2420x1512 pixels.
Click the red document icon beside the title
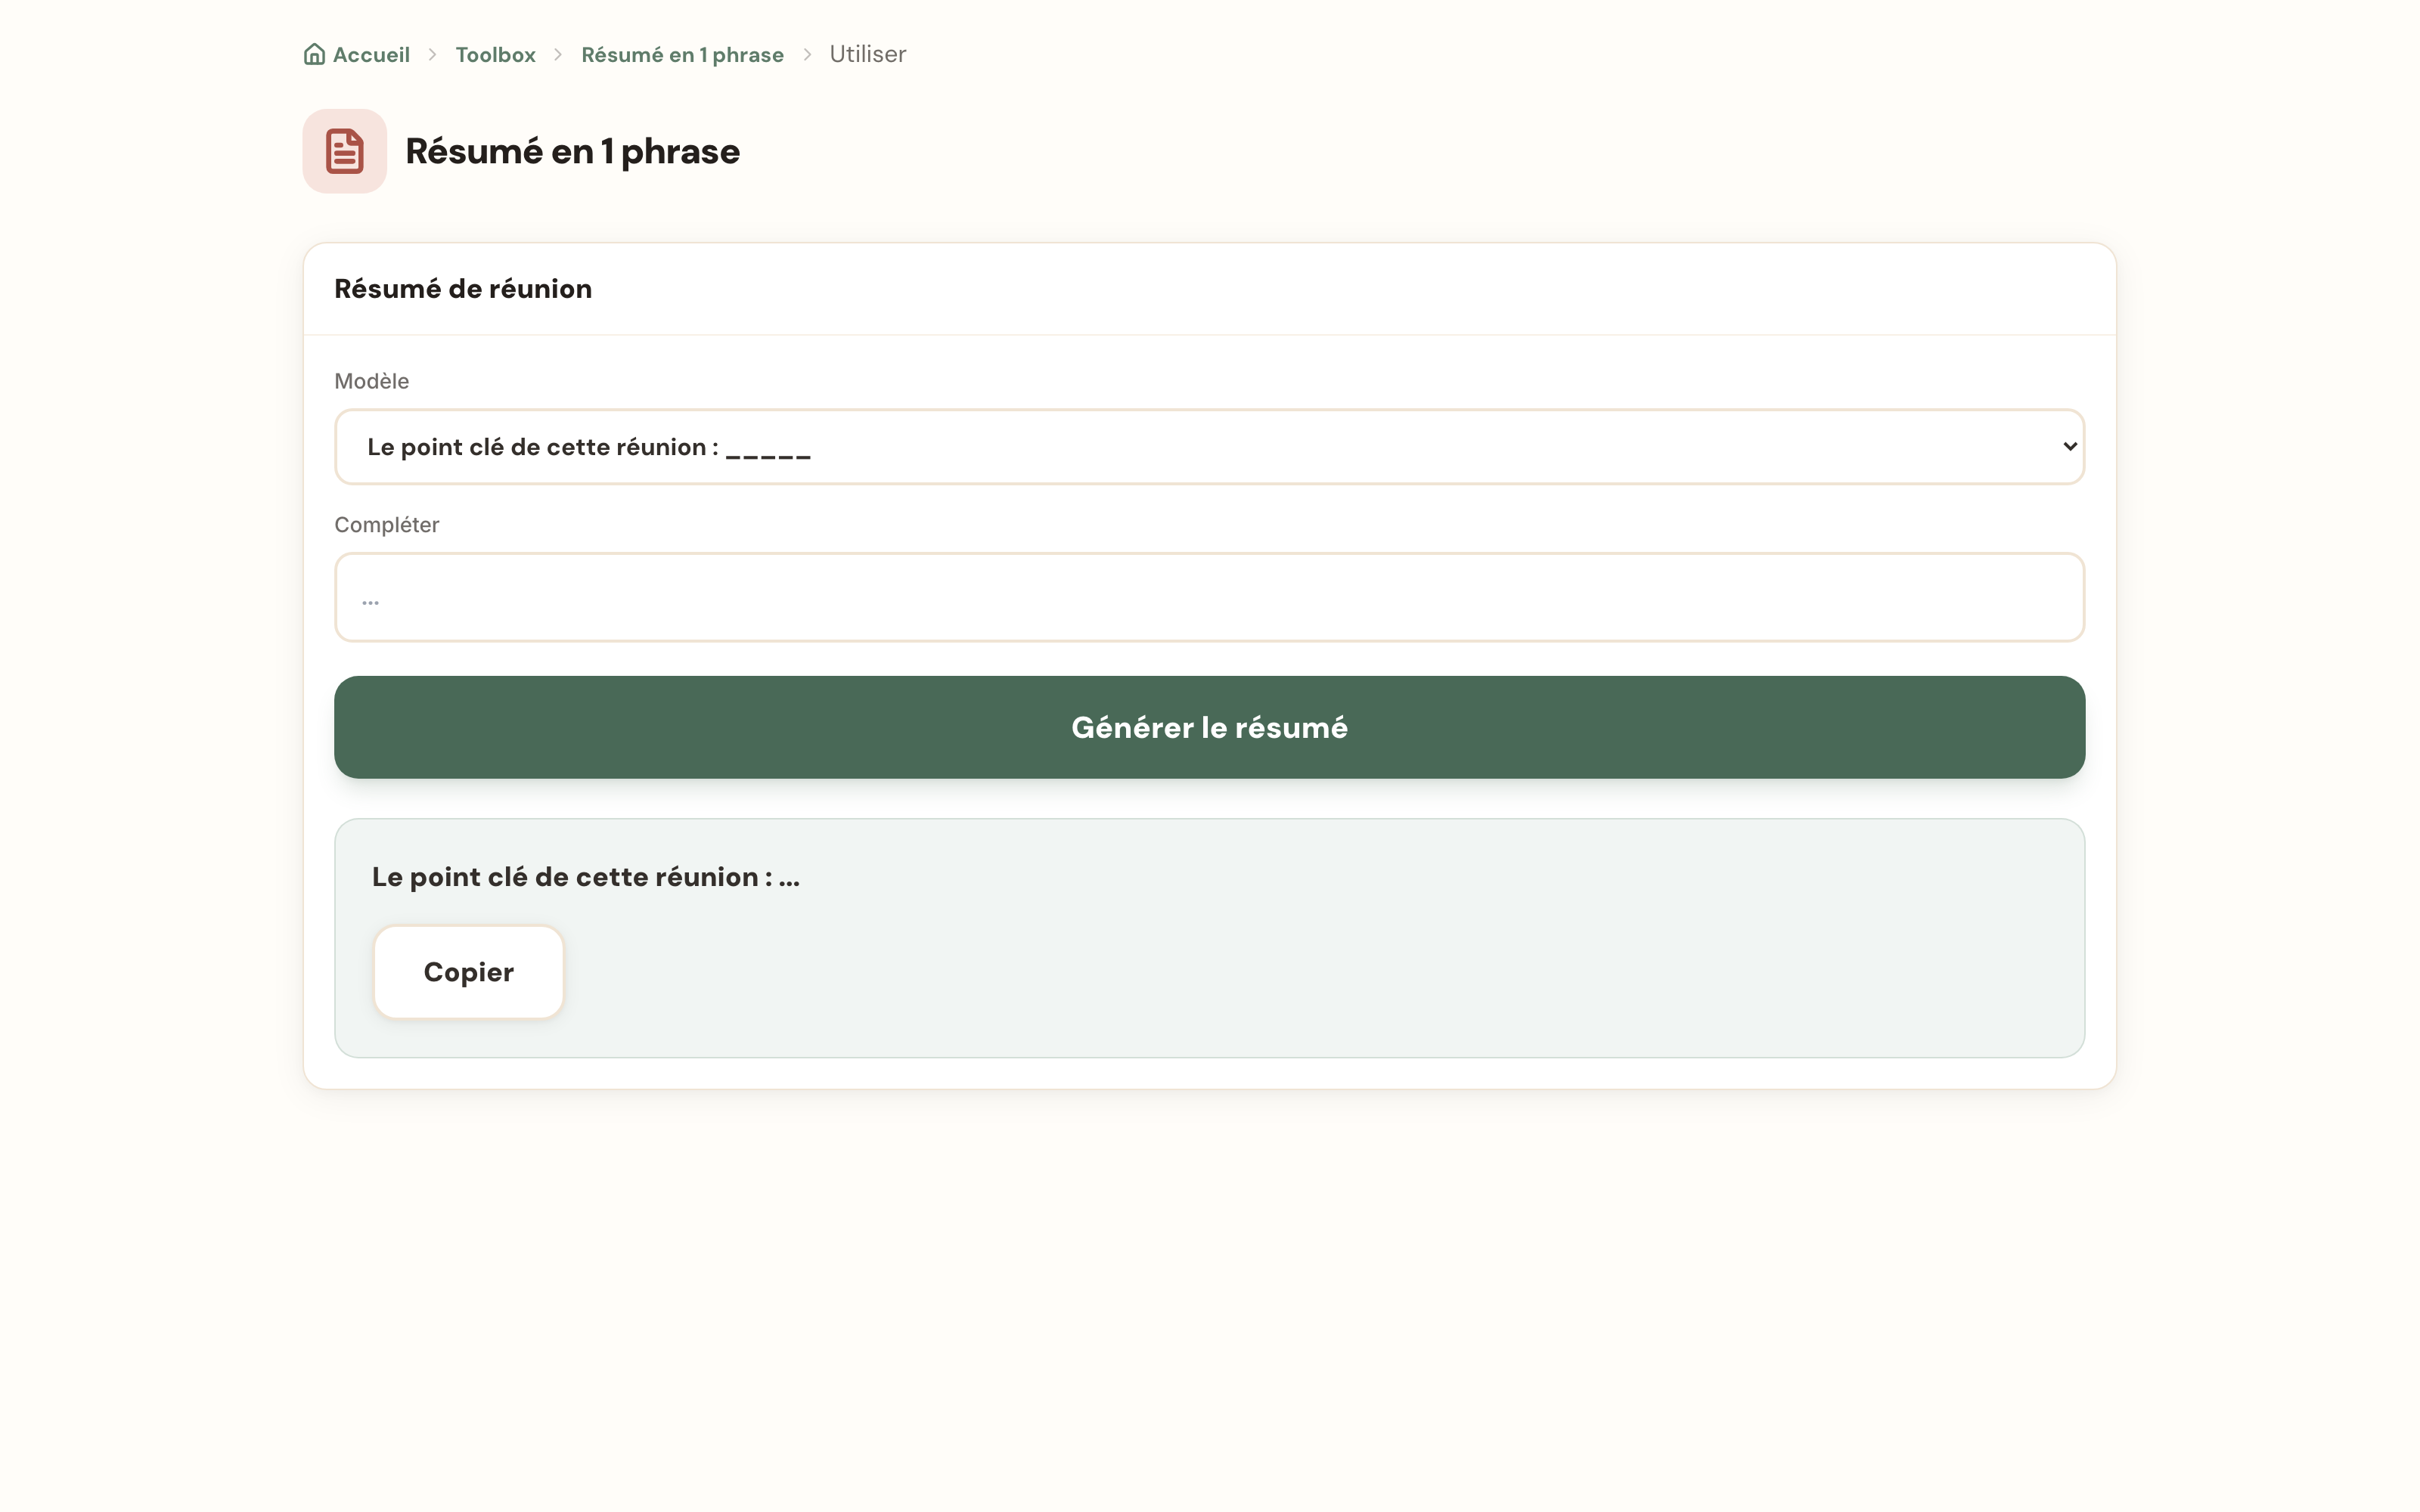coord(345,151)
